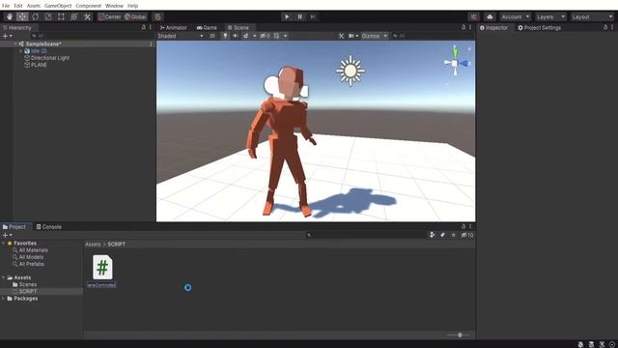Adjust the asset icon size slider
The image size is (618, 348).
[460, 335]
